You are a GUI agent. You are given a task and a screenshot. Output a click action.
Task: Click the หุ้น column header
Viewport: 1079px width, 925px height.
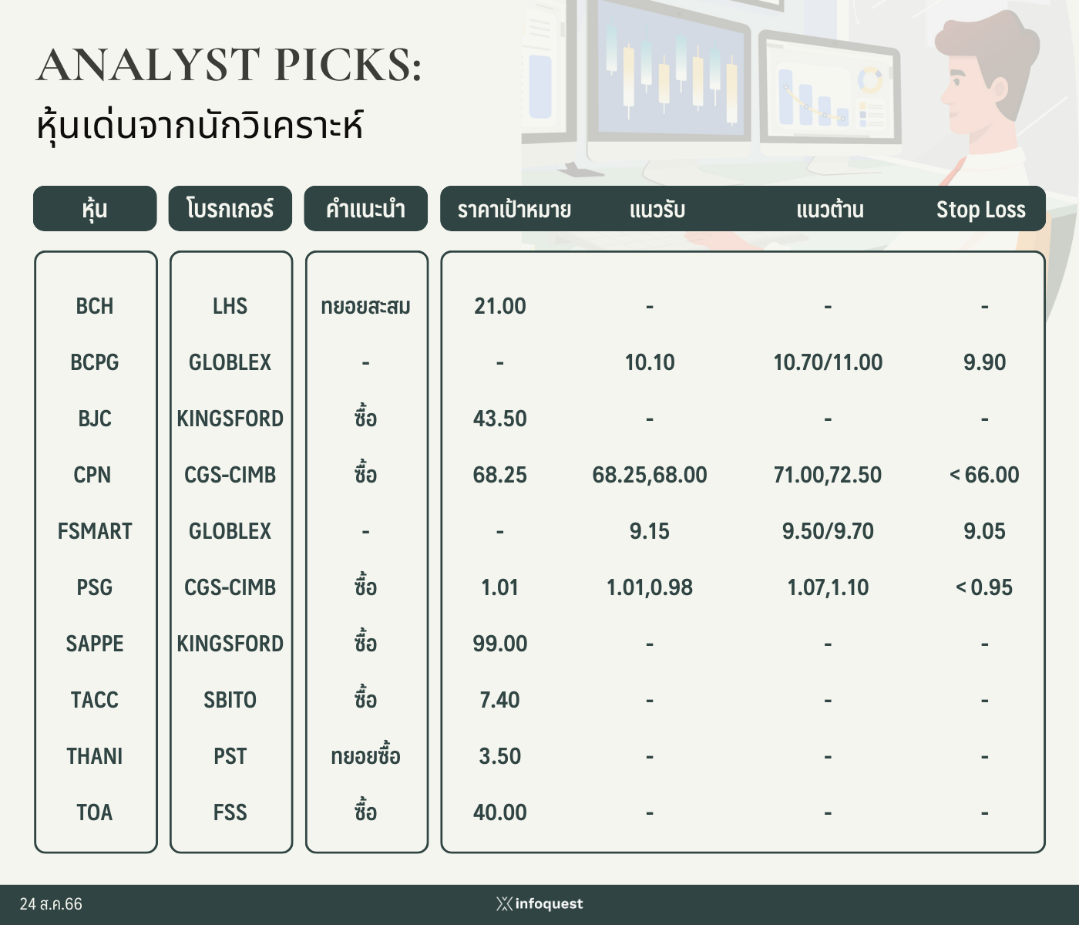click(95, 208)
